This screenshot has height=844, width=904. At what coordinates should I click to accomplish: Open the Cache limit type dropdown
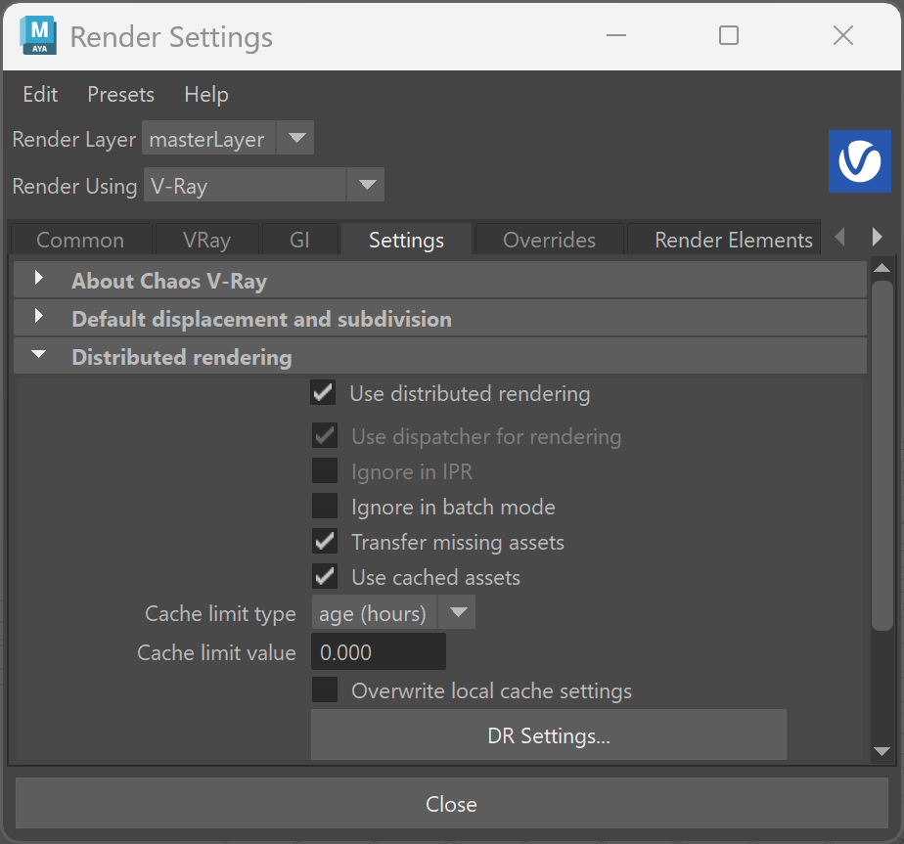393,612
